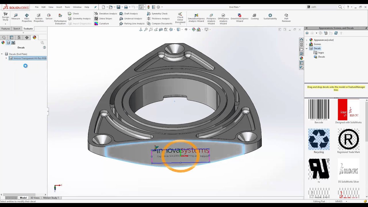Open the Save dropdown arrow

122,7
